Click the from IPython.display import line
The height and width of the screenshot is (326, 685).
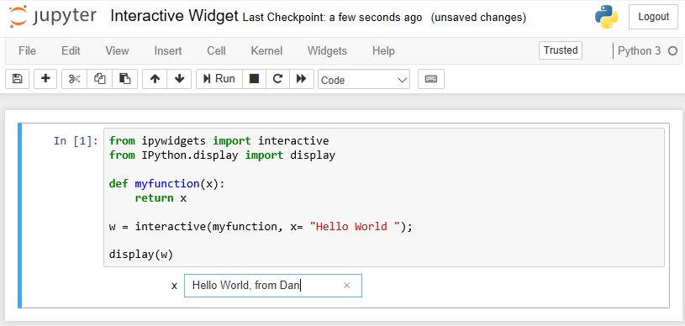222,155
